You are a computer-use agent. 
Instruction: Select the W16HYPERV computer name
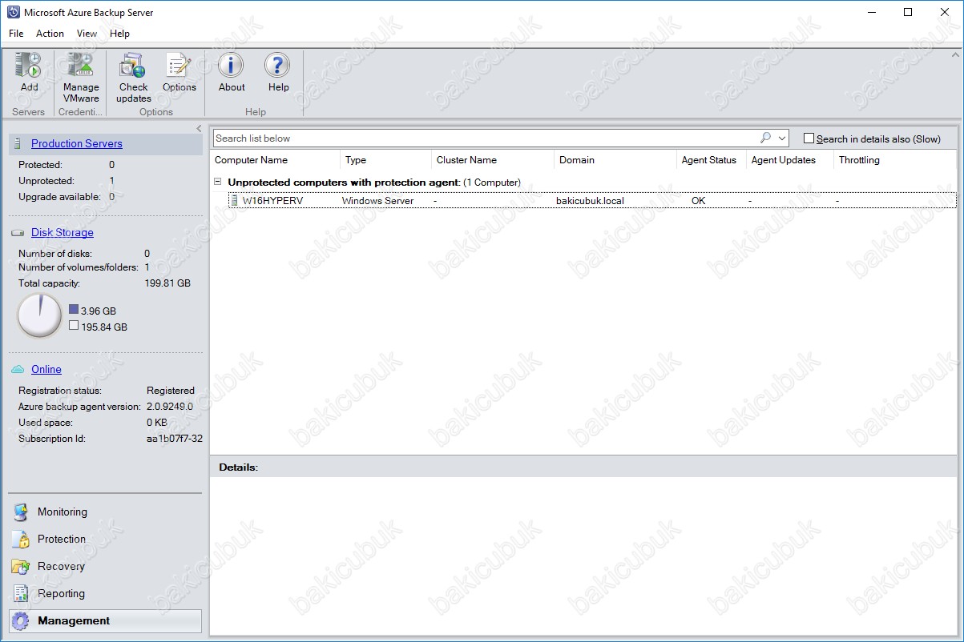point(272,201)
